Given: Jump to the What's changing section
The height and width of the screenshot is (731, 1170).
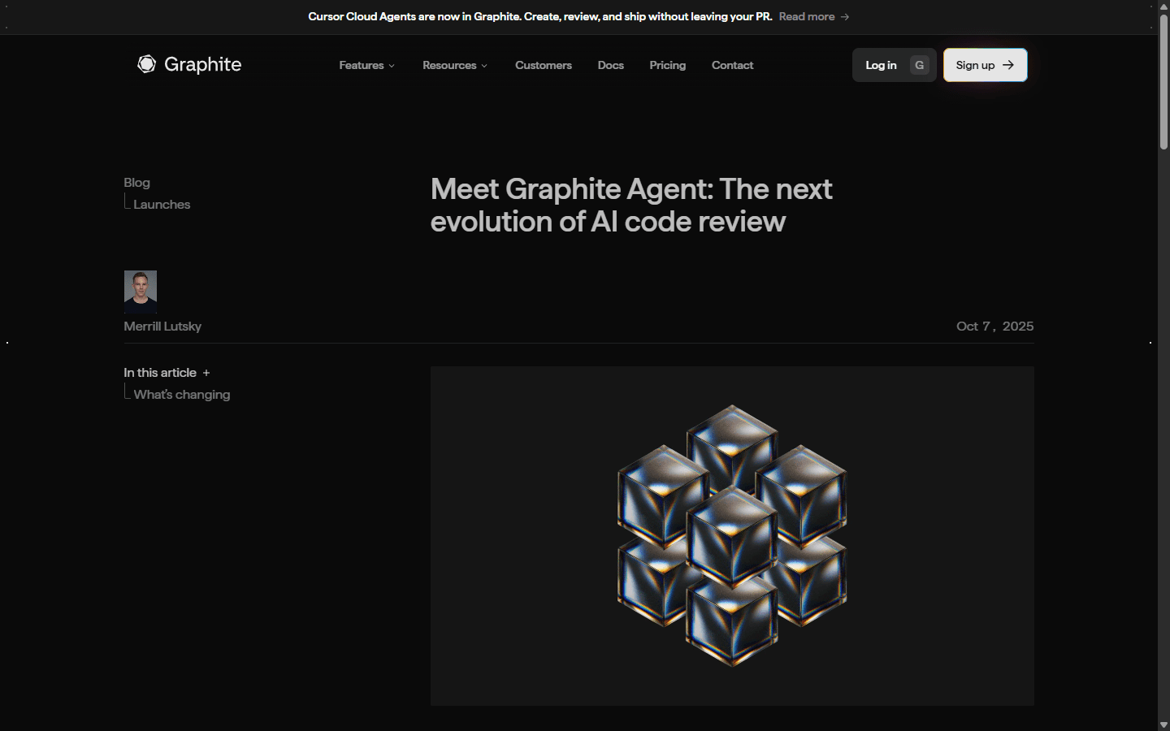Looking at the screenshot, I should [182, 395].
